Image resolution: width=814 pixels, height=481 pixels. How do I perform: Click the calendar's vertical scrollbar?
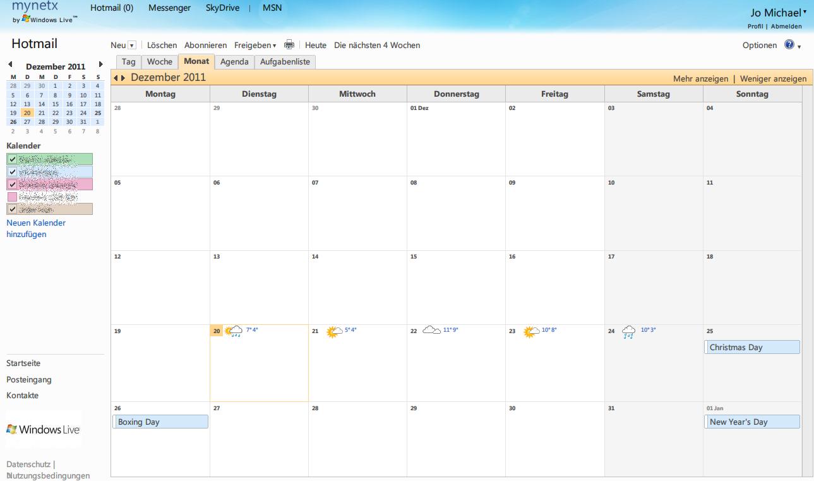tap(808, 281)
